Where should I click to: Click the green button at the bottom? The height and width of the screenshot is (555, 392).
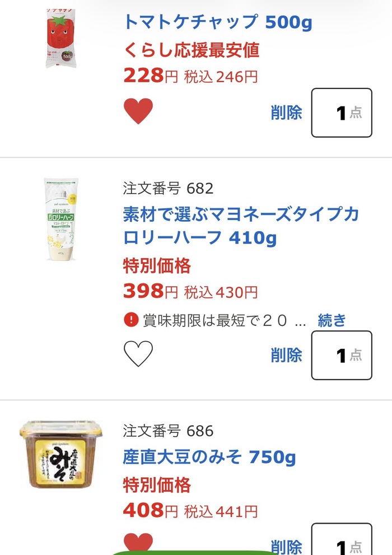[x=197, y=553]
